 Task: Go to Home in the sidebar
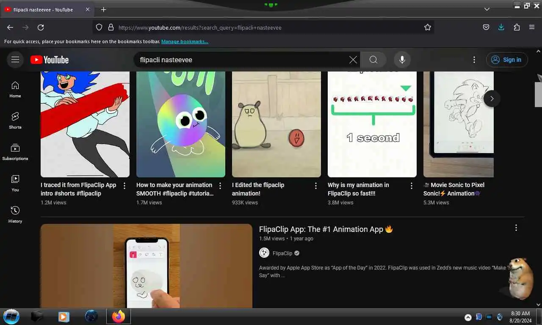(x=15, y=89)
